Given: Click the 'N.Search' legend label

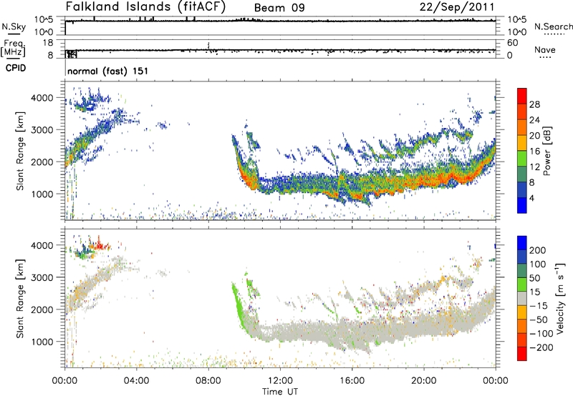Looking at the screenshot, I should point(553,26).
